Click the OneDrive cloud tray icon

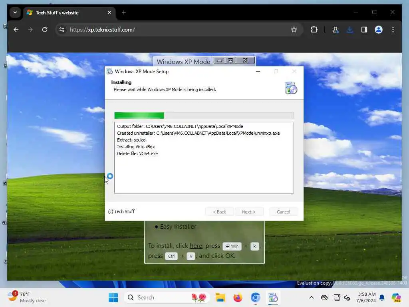coord(324,297)
